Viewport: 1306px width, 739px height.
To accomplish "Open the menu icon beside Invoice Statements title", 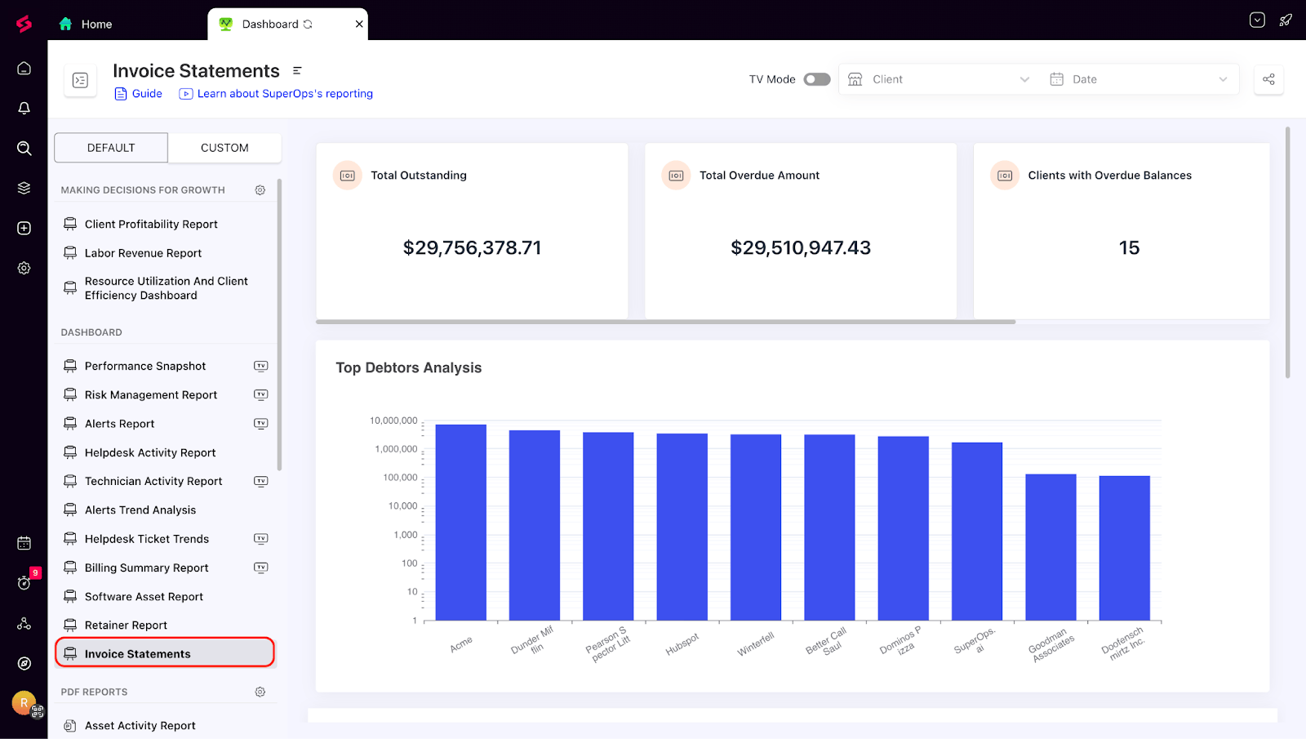I will tap(297, 71).
